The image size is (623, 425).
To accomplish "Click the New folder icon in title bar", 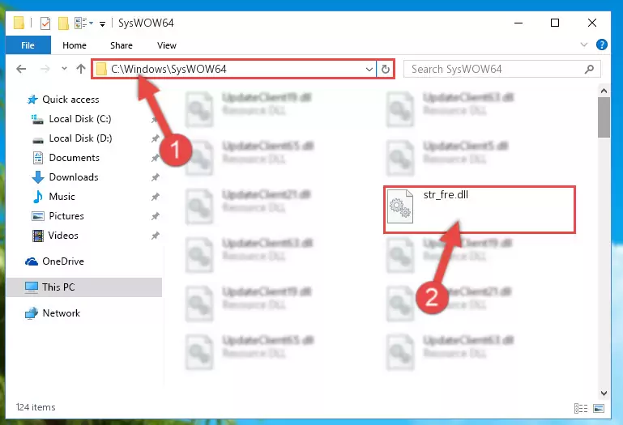I will tap(63, 23).
